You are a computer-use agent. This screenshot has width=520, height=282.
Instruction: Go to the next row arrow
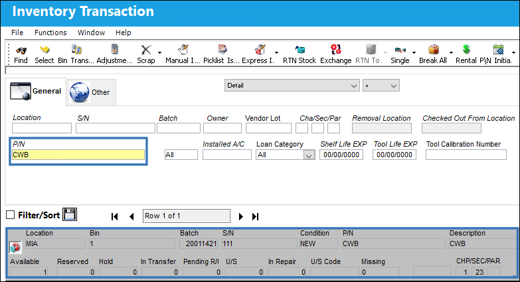click(x=241, y=217)
